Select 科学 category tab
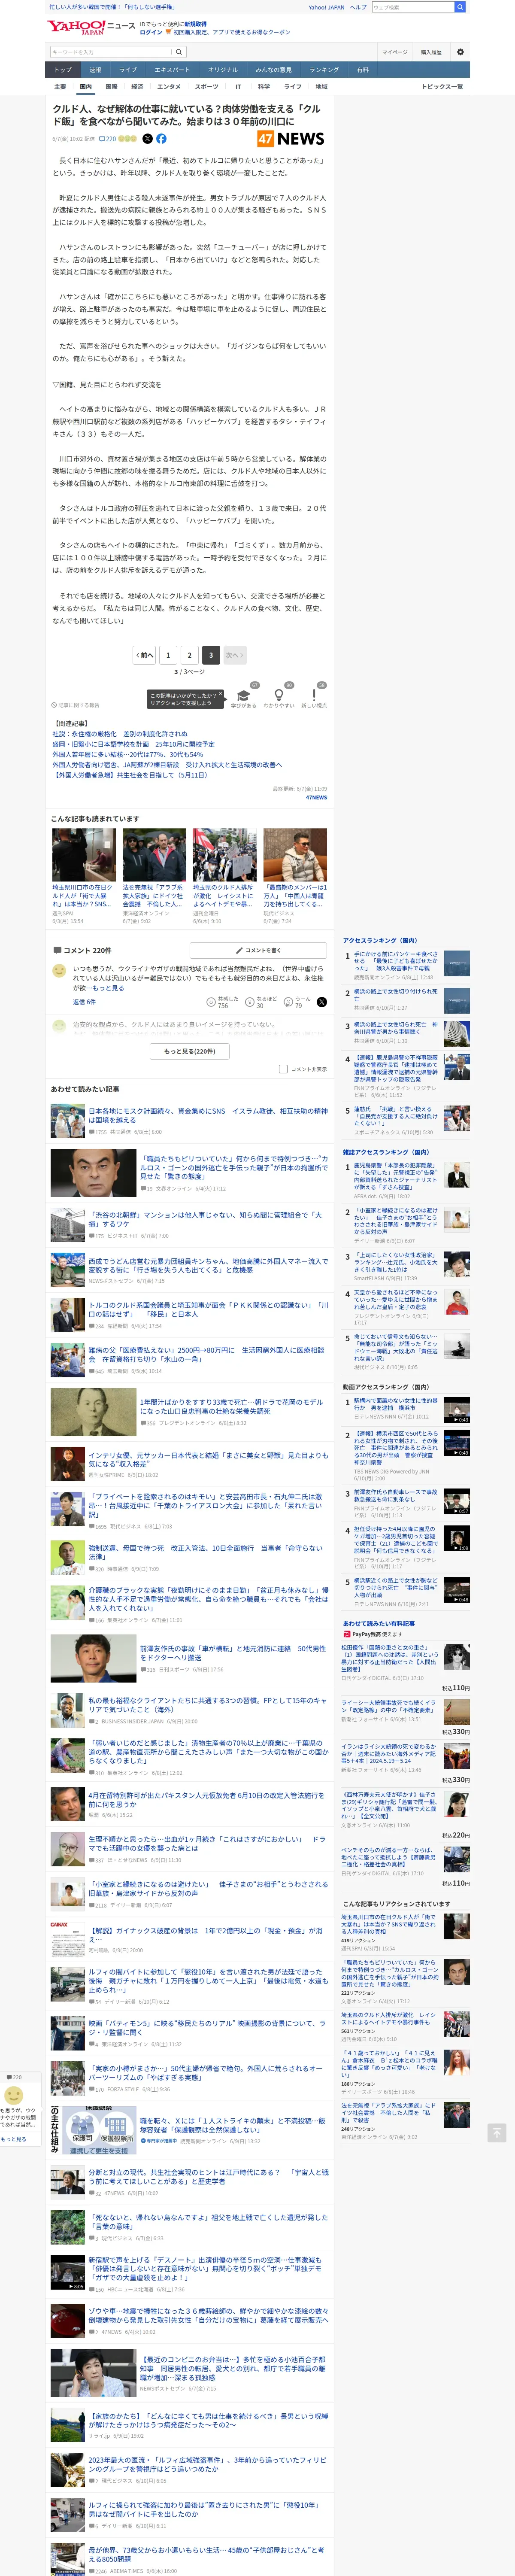 (x=264, y=87)
